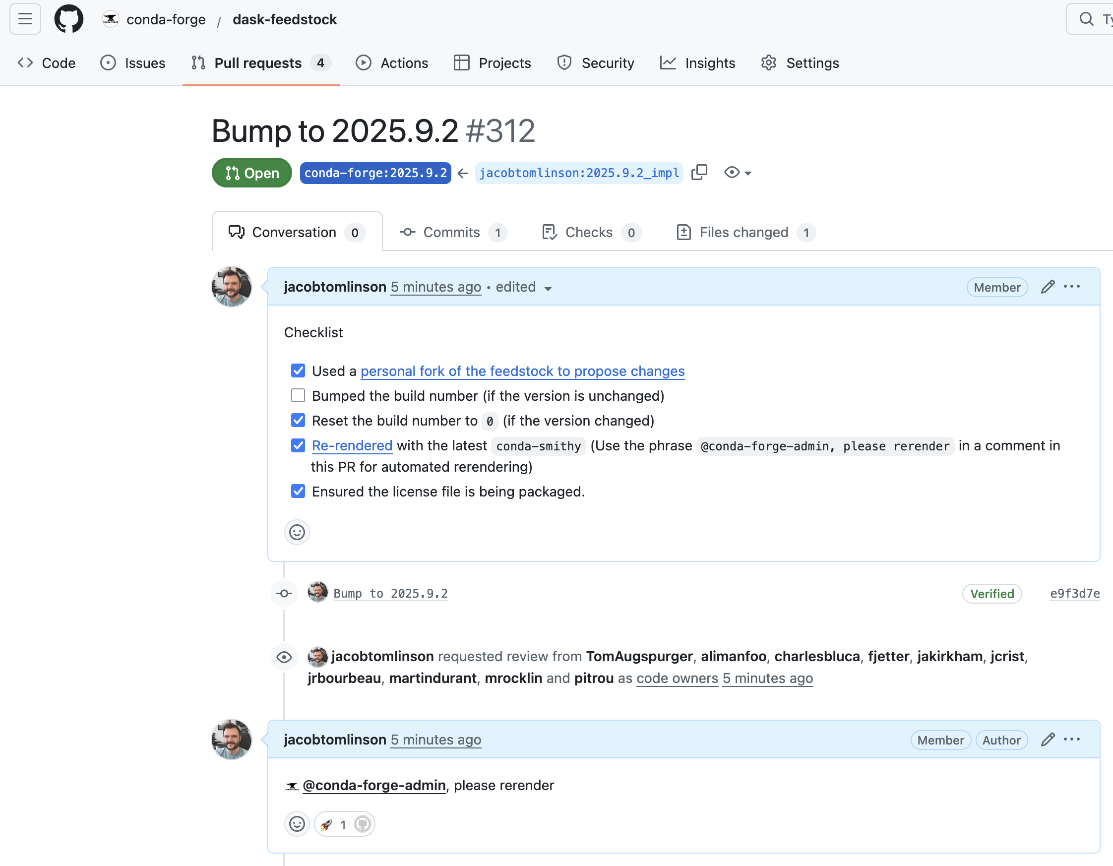Check the Bumped the build number checkbox
Image resolution: width=1113 pixels, height=866 pixels.
pos(298,395)
